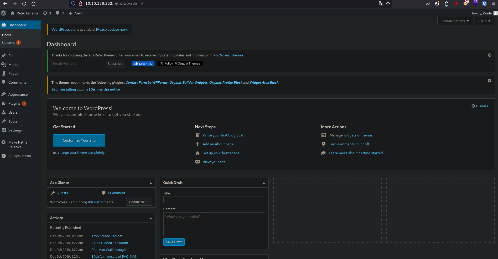Open Pages icon in sidebar
This screenshot has width=498, height=259.
[x=4, y=73]
